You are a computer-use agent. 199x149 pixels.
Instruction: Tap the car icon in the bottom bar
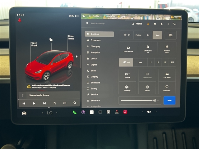24,113
